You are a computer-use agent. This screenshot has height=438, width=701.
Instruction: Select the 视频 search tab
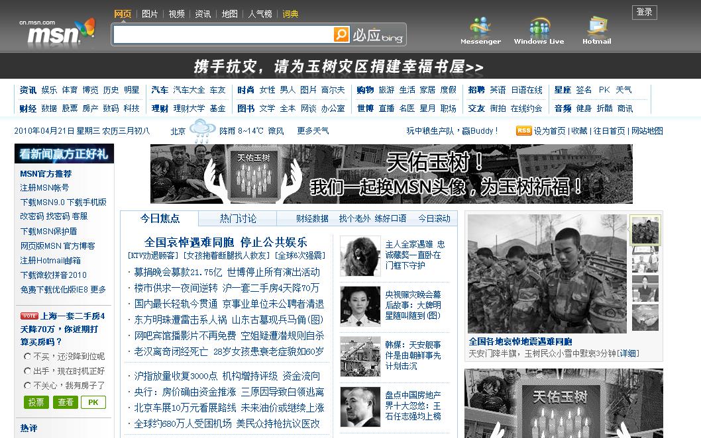pos(177,14)
